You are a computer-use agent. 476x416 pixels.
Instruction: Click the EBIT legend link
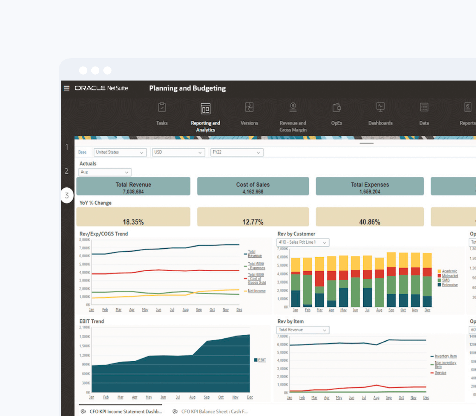pos(262,360)
